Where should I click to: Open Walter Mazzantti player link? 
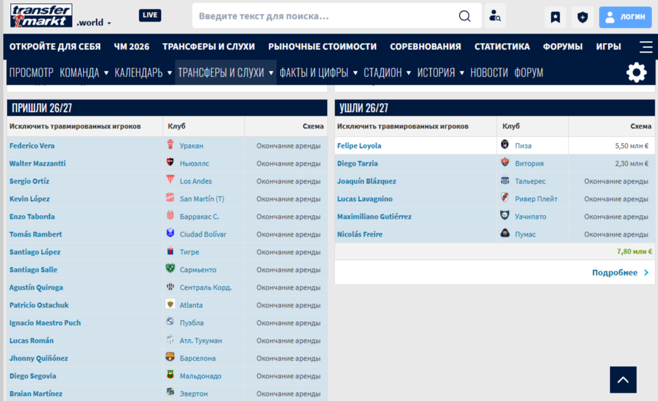[37, 163]
